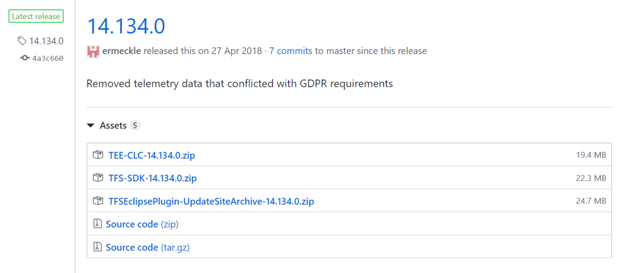The width and height of the screenshot is (622, 273).
Task: Click zip file icon beside Source code (zip)
Action: click(97, 224)
